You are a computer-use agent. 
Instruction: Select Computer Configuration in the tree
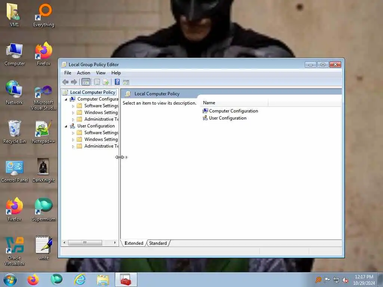98,99
